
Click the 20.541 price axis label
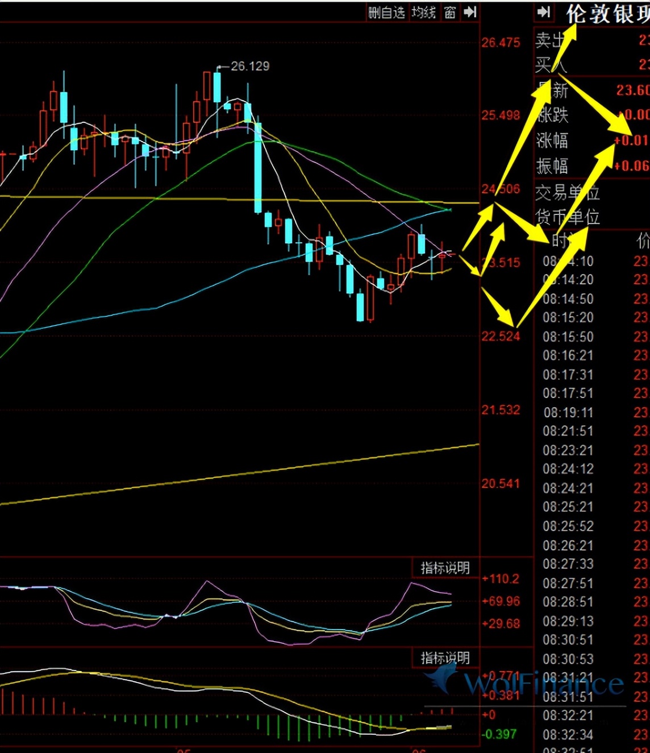tap(501, 483)
